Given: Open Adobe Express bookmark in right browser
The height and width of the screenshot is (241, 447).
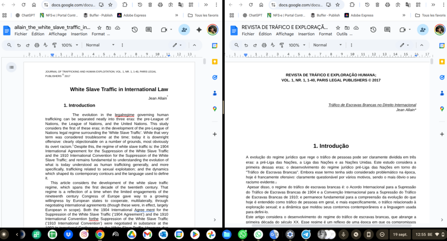Looking at the screenshot, I should [x=359, y=15].
